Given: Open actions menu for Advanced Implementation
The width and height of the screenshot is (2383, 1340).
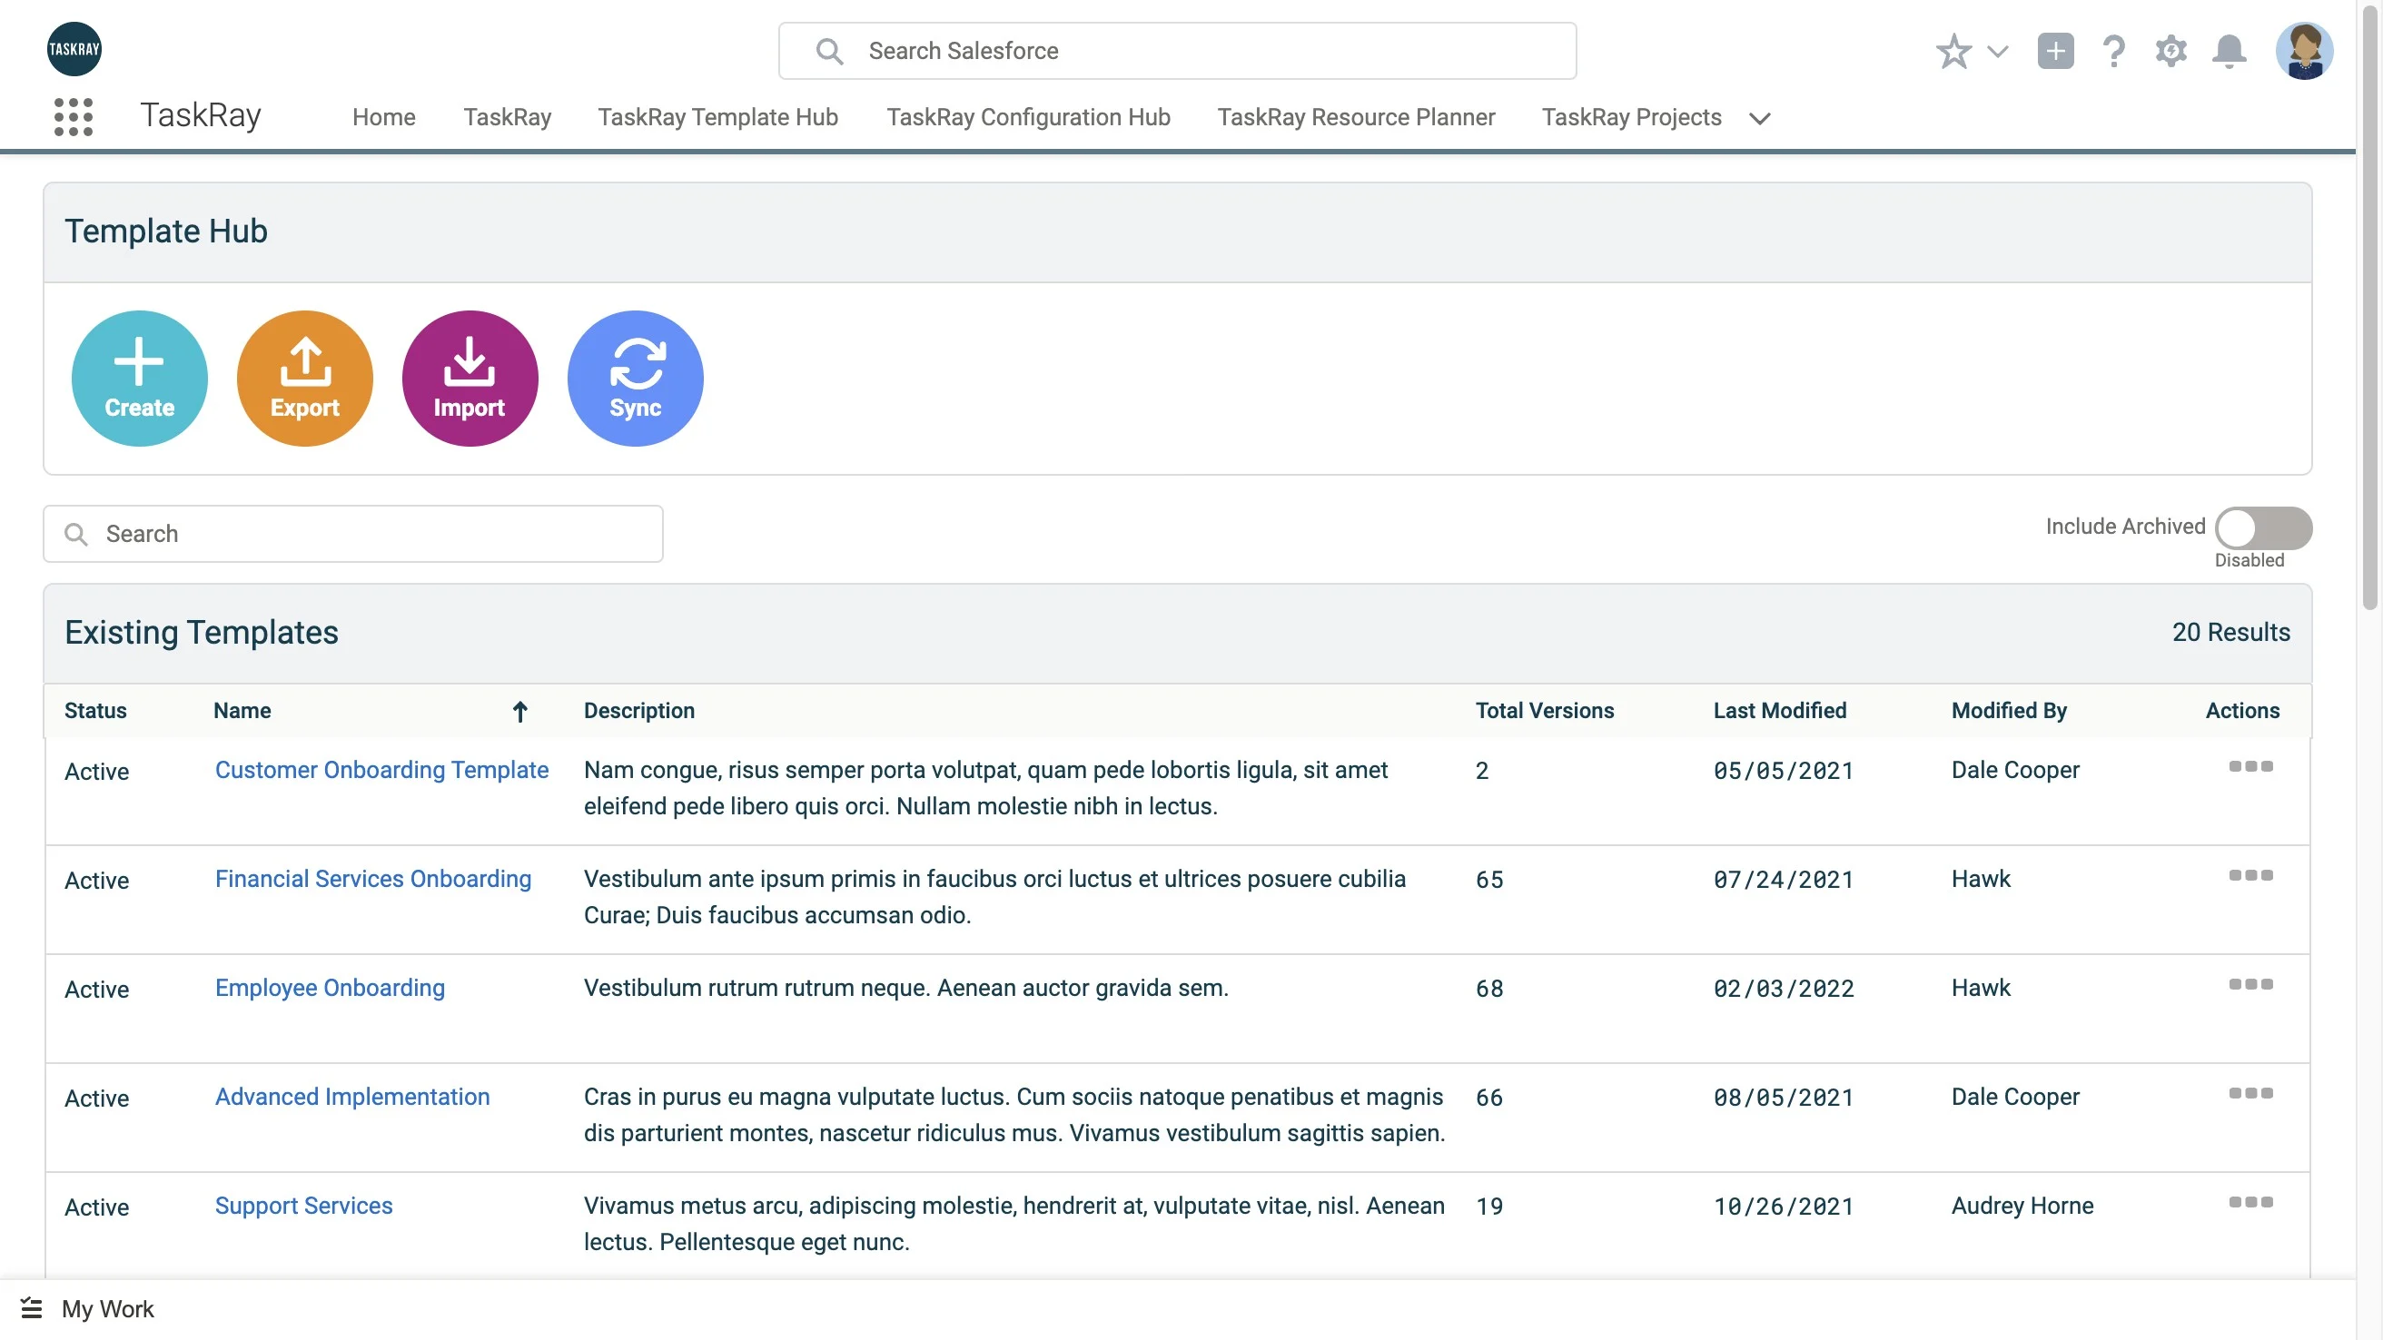Looking at the screenshot, I should 2250,1094.
